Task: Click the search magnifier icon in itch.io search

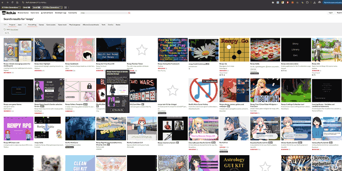Action: click(x=129, y=13)
